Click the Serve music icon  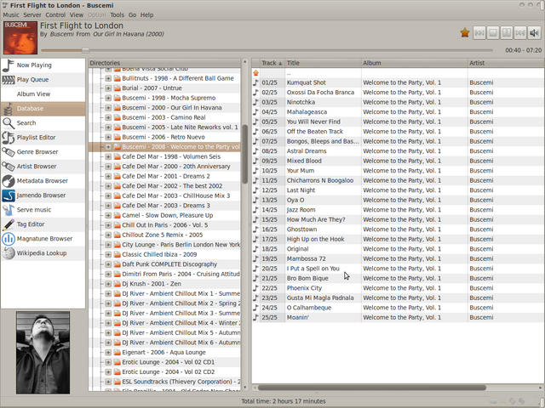coord(9,210)
